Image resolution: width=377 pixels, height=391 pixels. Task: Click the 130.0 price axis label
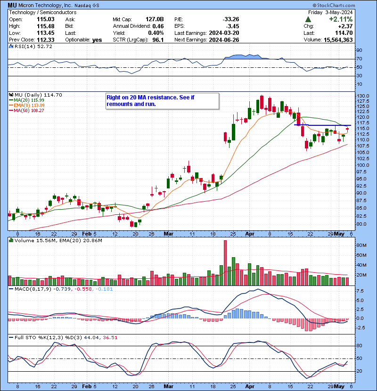pyautogui.click(x=363, y=96)
